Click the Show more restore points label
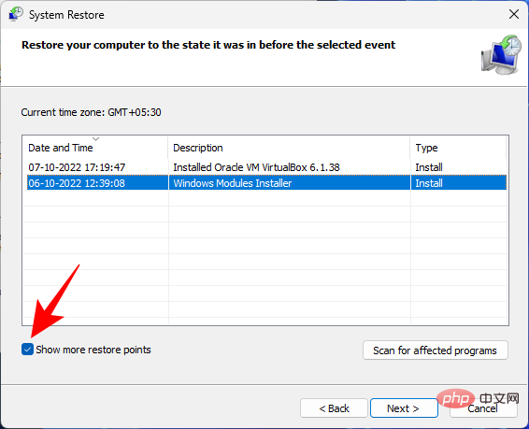 pos(93,350)
